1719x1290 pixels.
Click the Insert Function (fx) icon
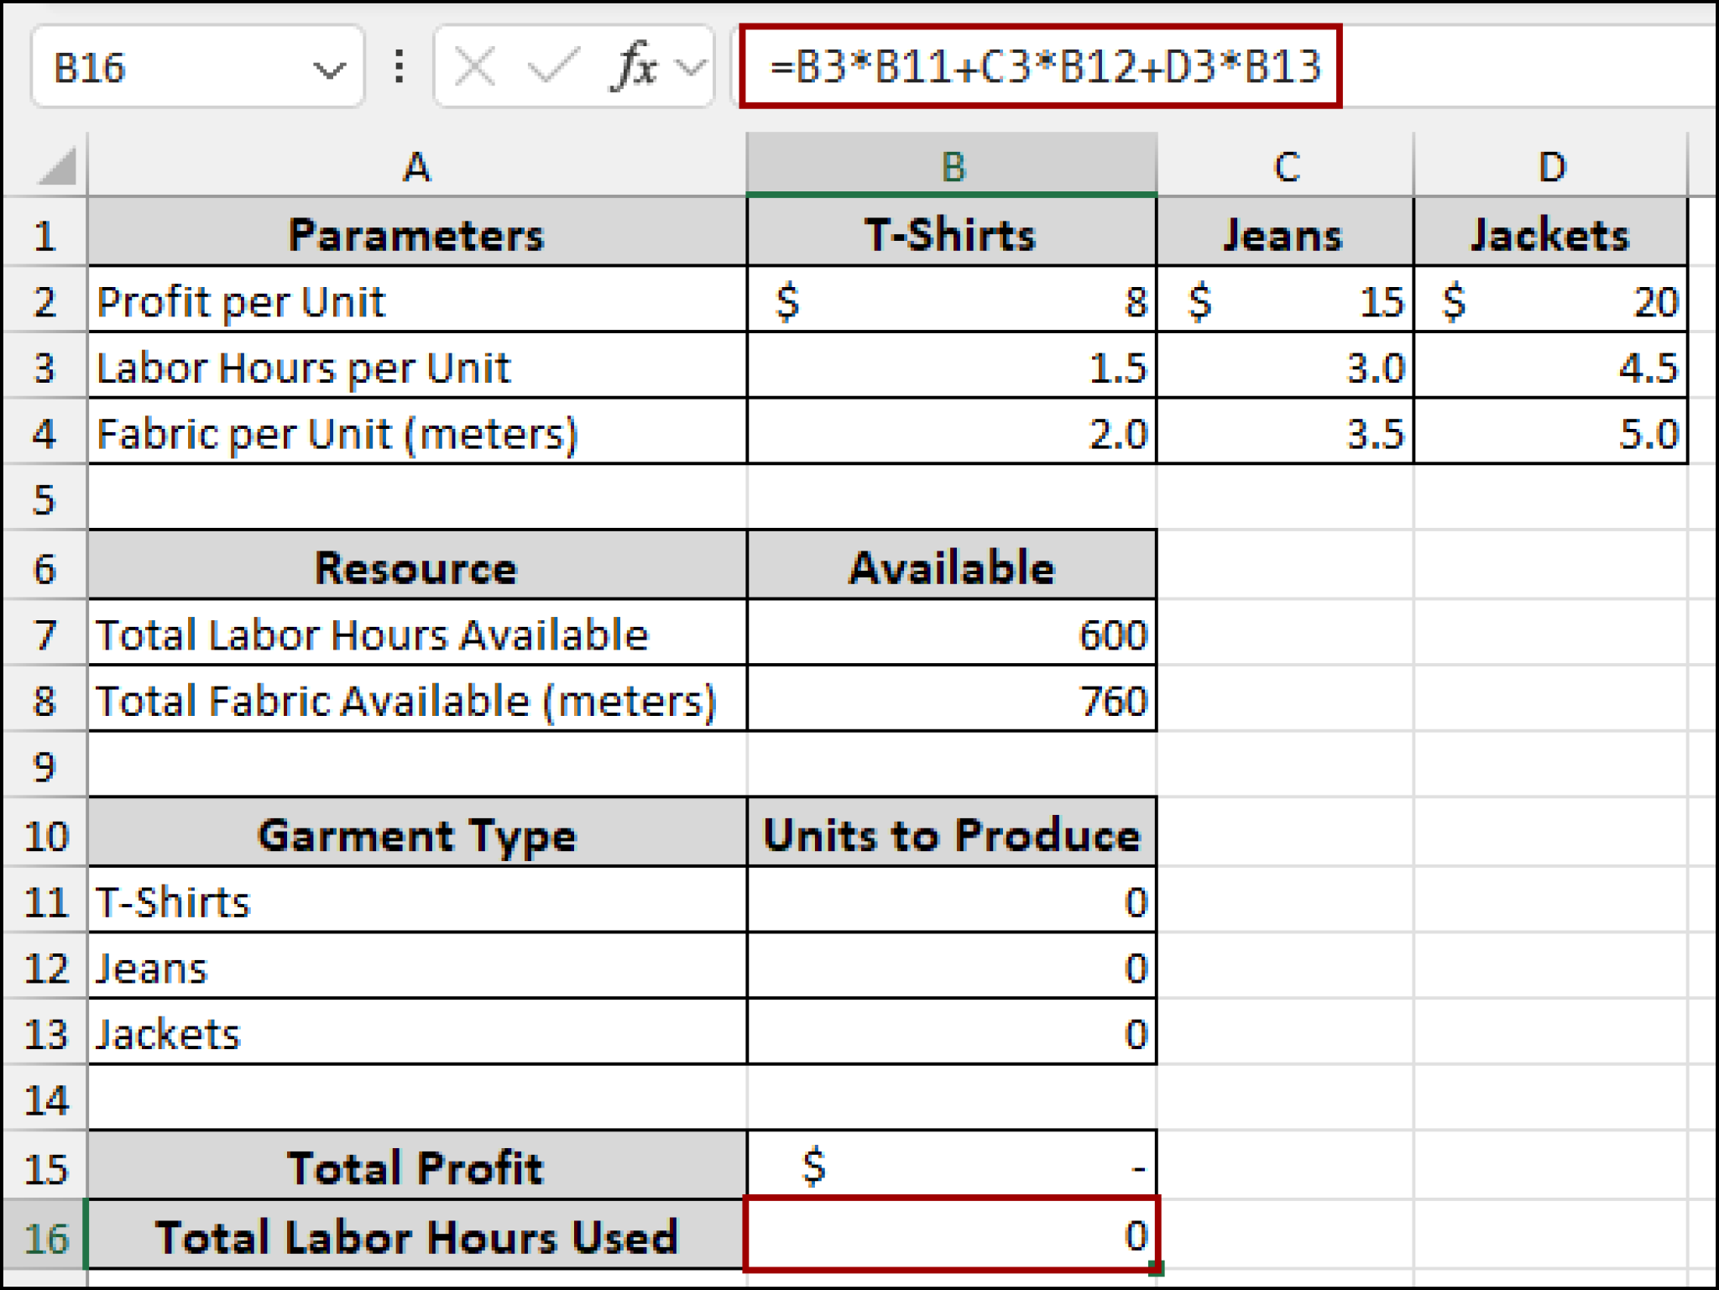[635, 67]
